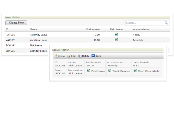Click the Delete icon in toolbar

pyautogui.click(x=80, y=56)
